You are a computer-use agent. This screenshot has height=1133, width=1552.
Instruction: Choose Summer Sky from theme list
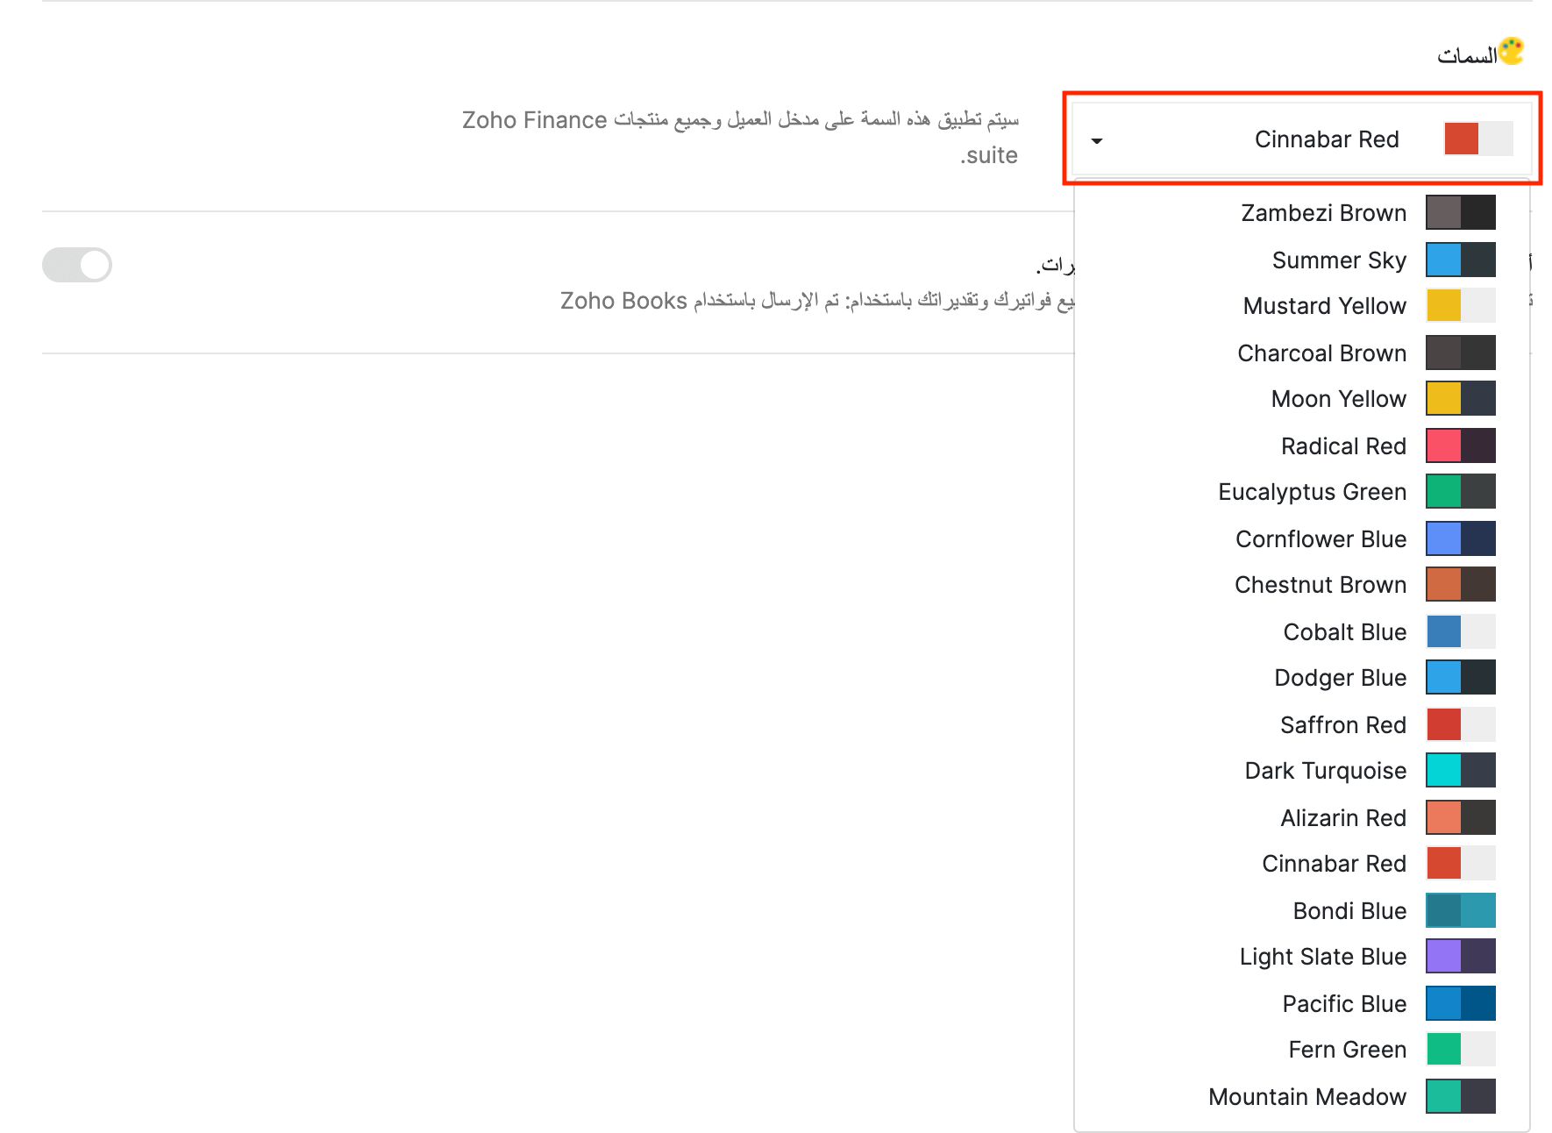tap(1338, 260)
